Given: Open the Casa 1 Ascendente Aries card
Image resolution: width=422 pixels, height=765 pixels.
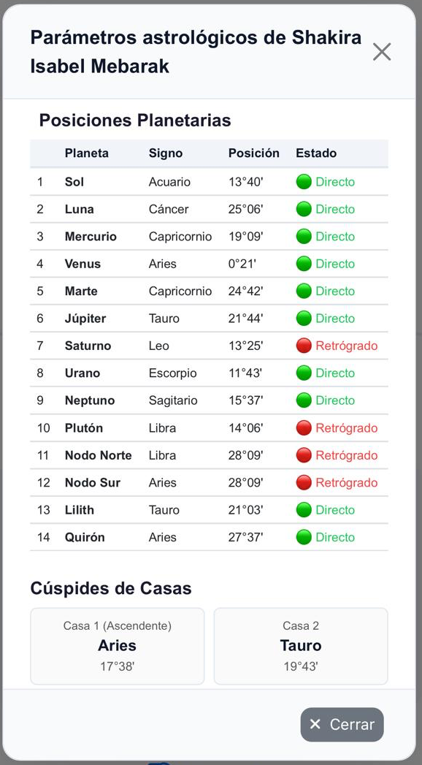Looking at the screenshot, I should [x=118, y=646].
